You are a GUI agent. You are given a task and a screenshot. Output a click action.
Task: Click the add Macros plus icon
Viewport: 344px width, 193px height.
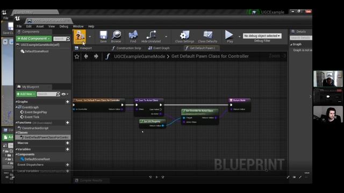(67, 143)
